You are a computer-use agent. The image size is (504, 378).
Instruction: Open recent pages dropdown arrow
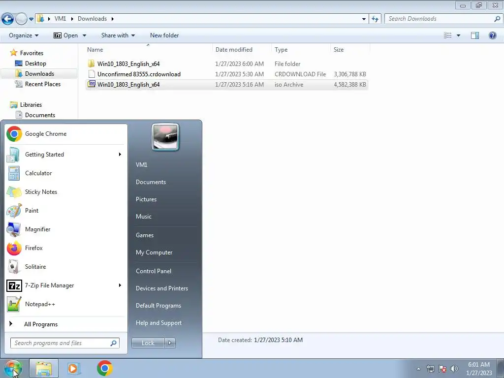click(x=31, y=19)
